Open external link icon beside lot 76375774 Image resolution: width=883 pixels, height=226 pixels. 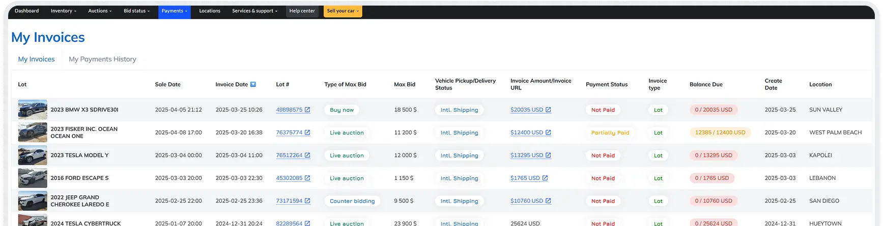(307, 133)
